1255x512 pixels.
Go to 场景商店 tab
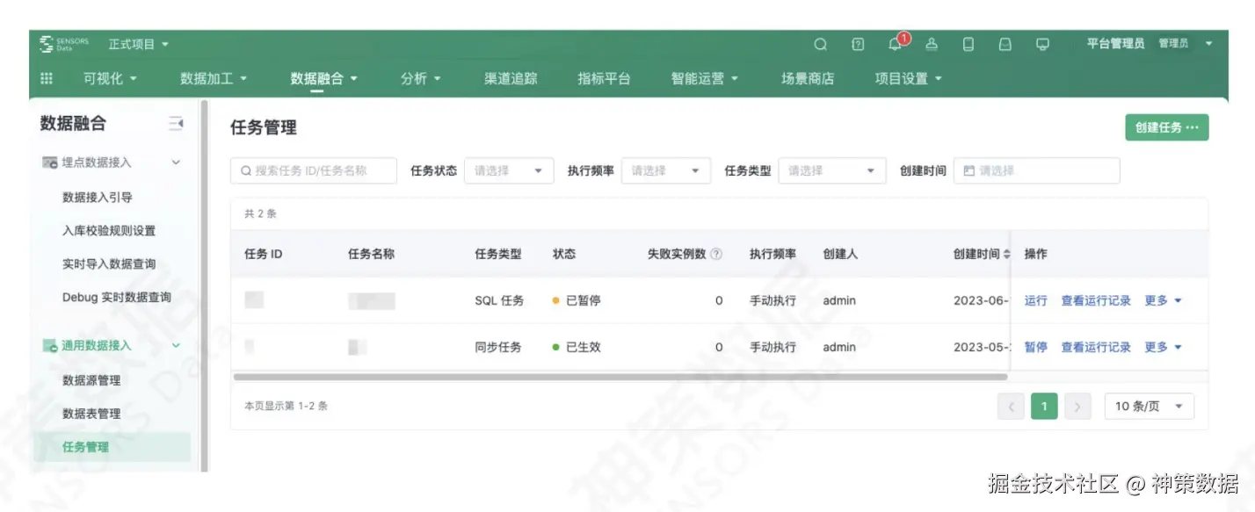pos(808,78)
